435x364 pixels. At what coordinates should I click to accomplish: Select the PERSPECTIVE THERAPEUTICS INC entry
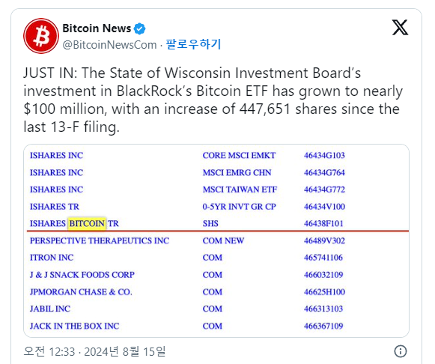[100, 240]
